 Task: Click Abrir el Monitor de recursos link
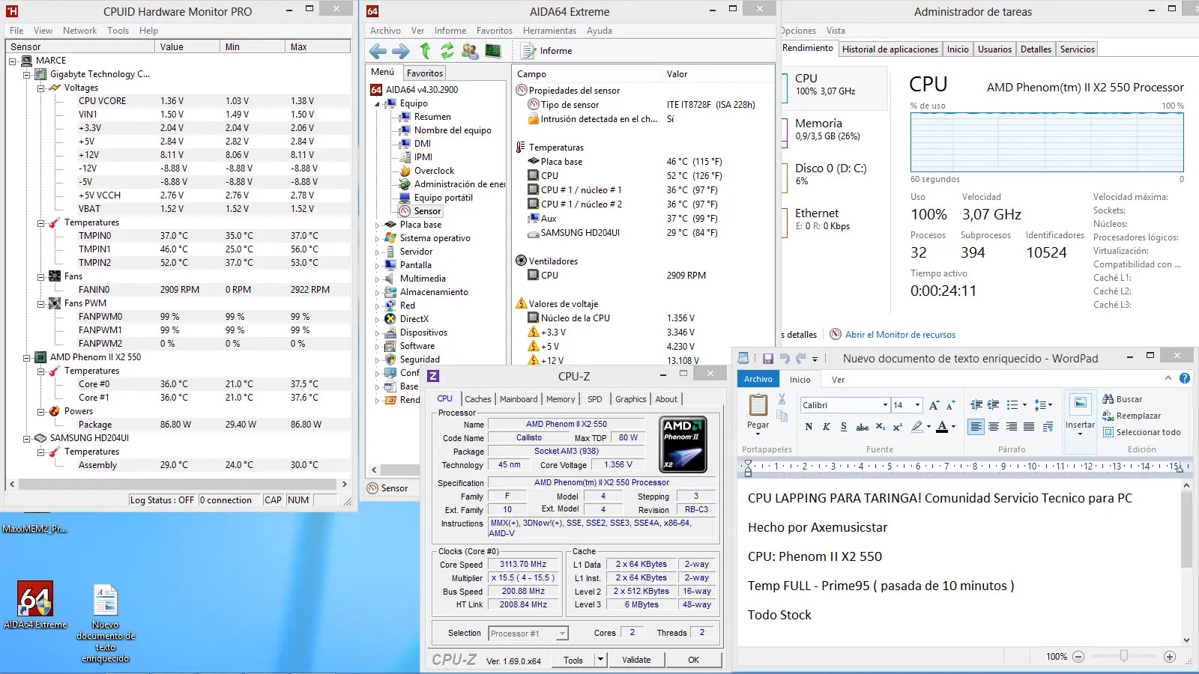[x=900, y=335]
